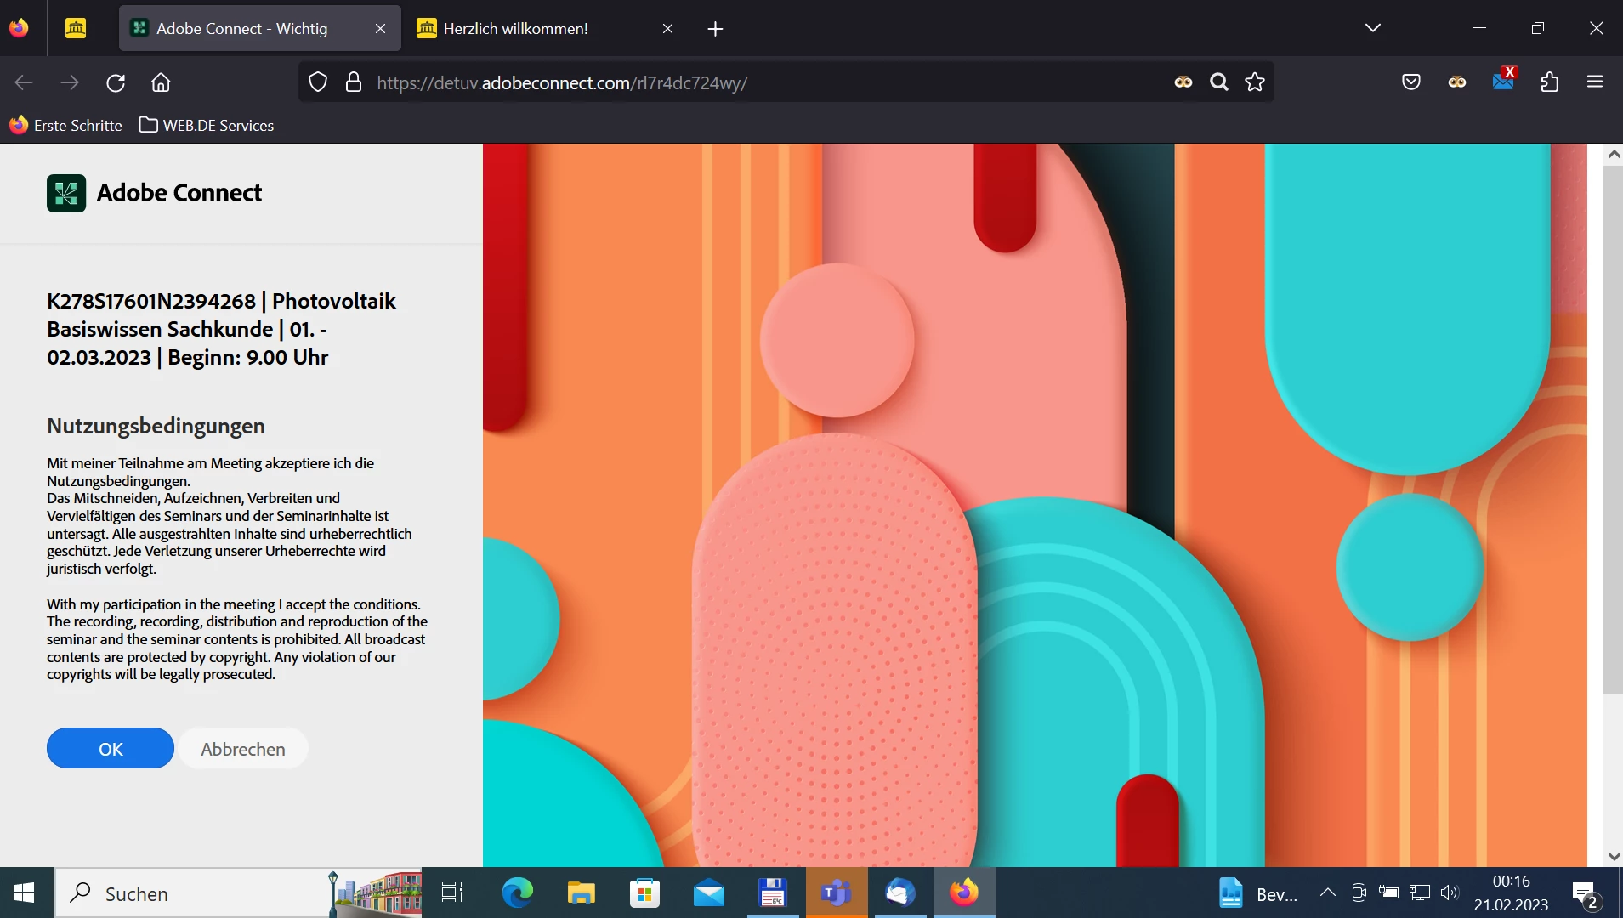Image resolution: width=1623 pixels, height=918 pixels.
Task: Go forward to the next page
Action: pos(70,82)
